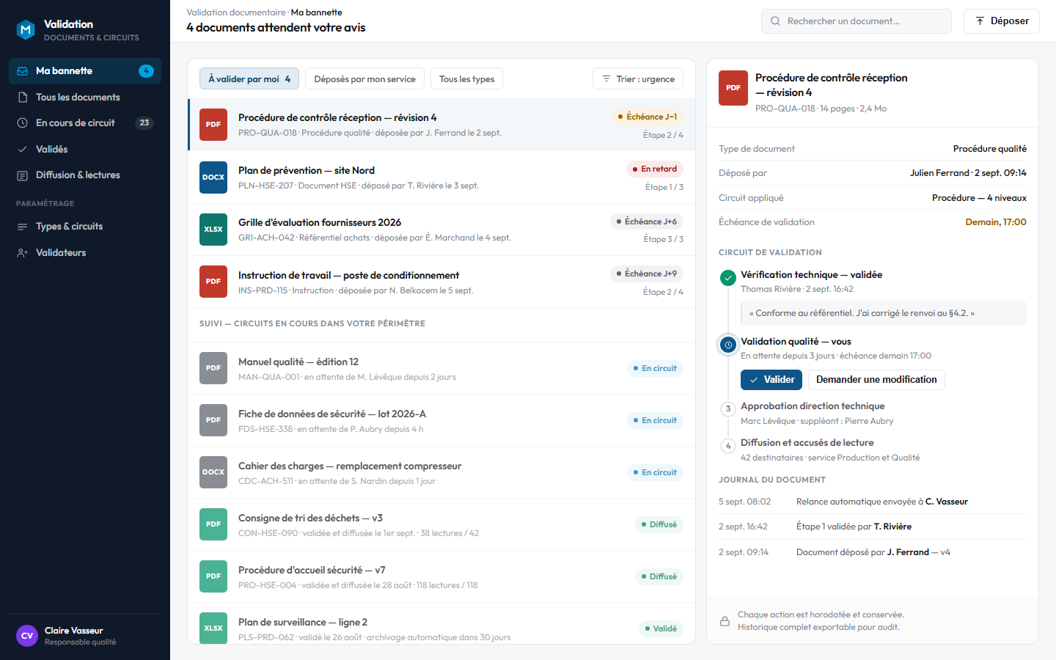
Task: Toggle the Déposés par mon service filter
Action: point(364,79)
